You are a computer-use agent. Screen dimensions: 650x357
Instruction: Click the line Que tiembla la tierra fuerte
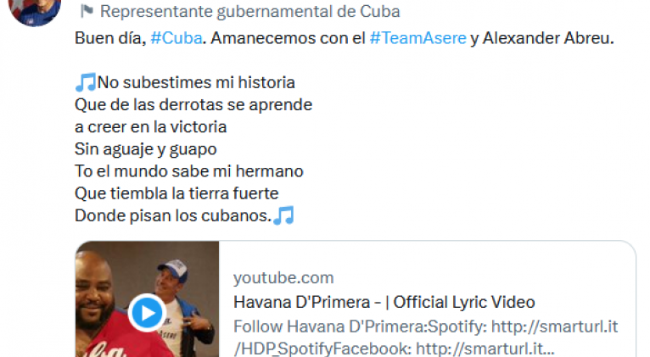[177, 193]
